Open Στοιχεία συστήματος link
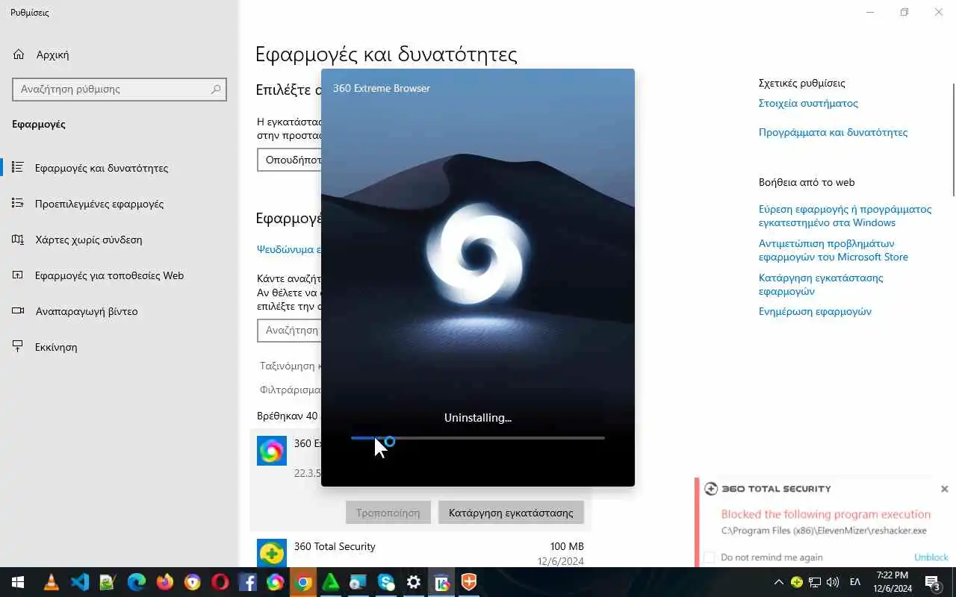This screenshot has width=956, height=597. (x=808, y=103)
